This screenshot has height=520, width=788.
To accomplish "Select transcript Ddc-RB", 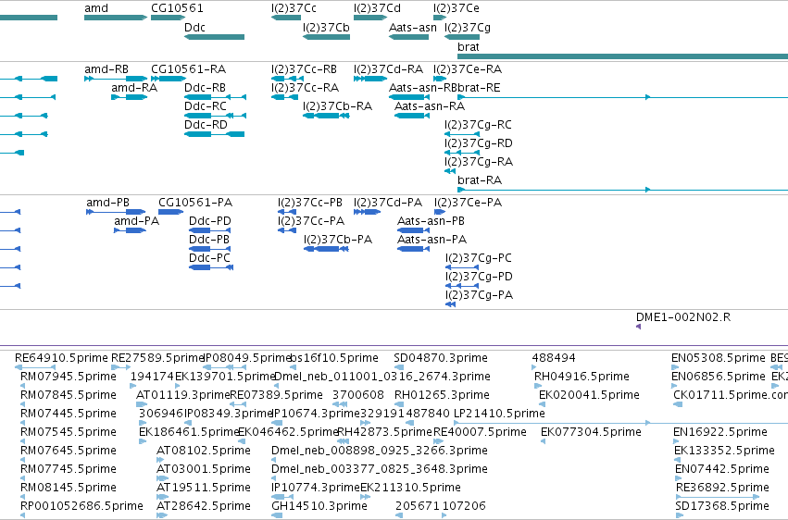I will point(215,97).
